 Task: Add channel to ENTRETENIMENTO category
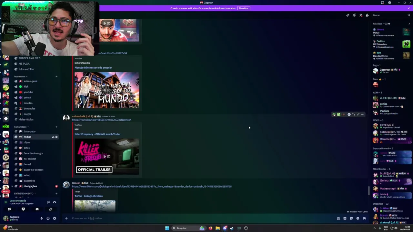(56, 194)
